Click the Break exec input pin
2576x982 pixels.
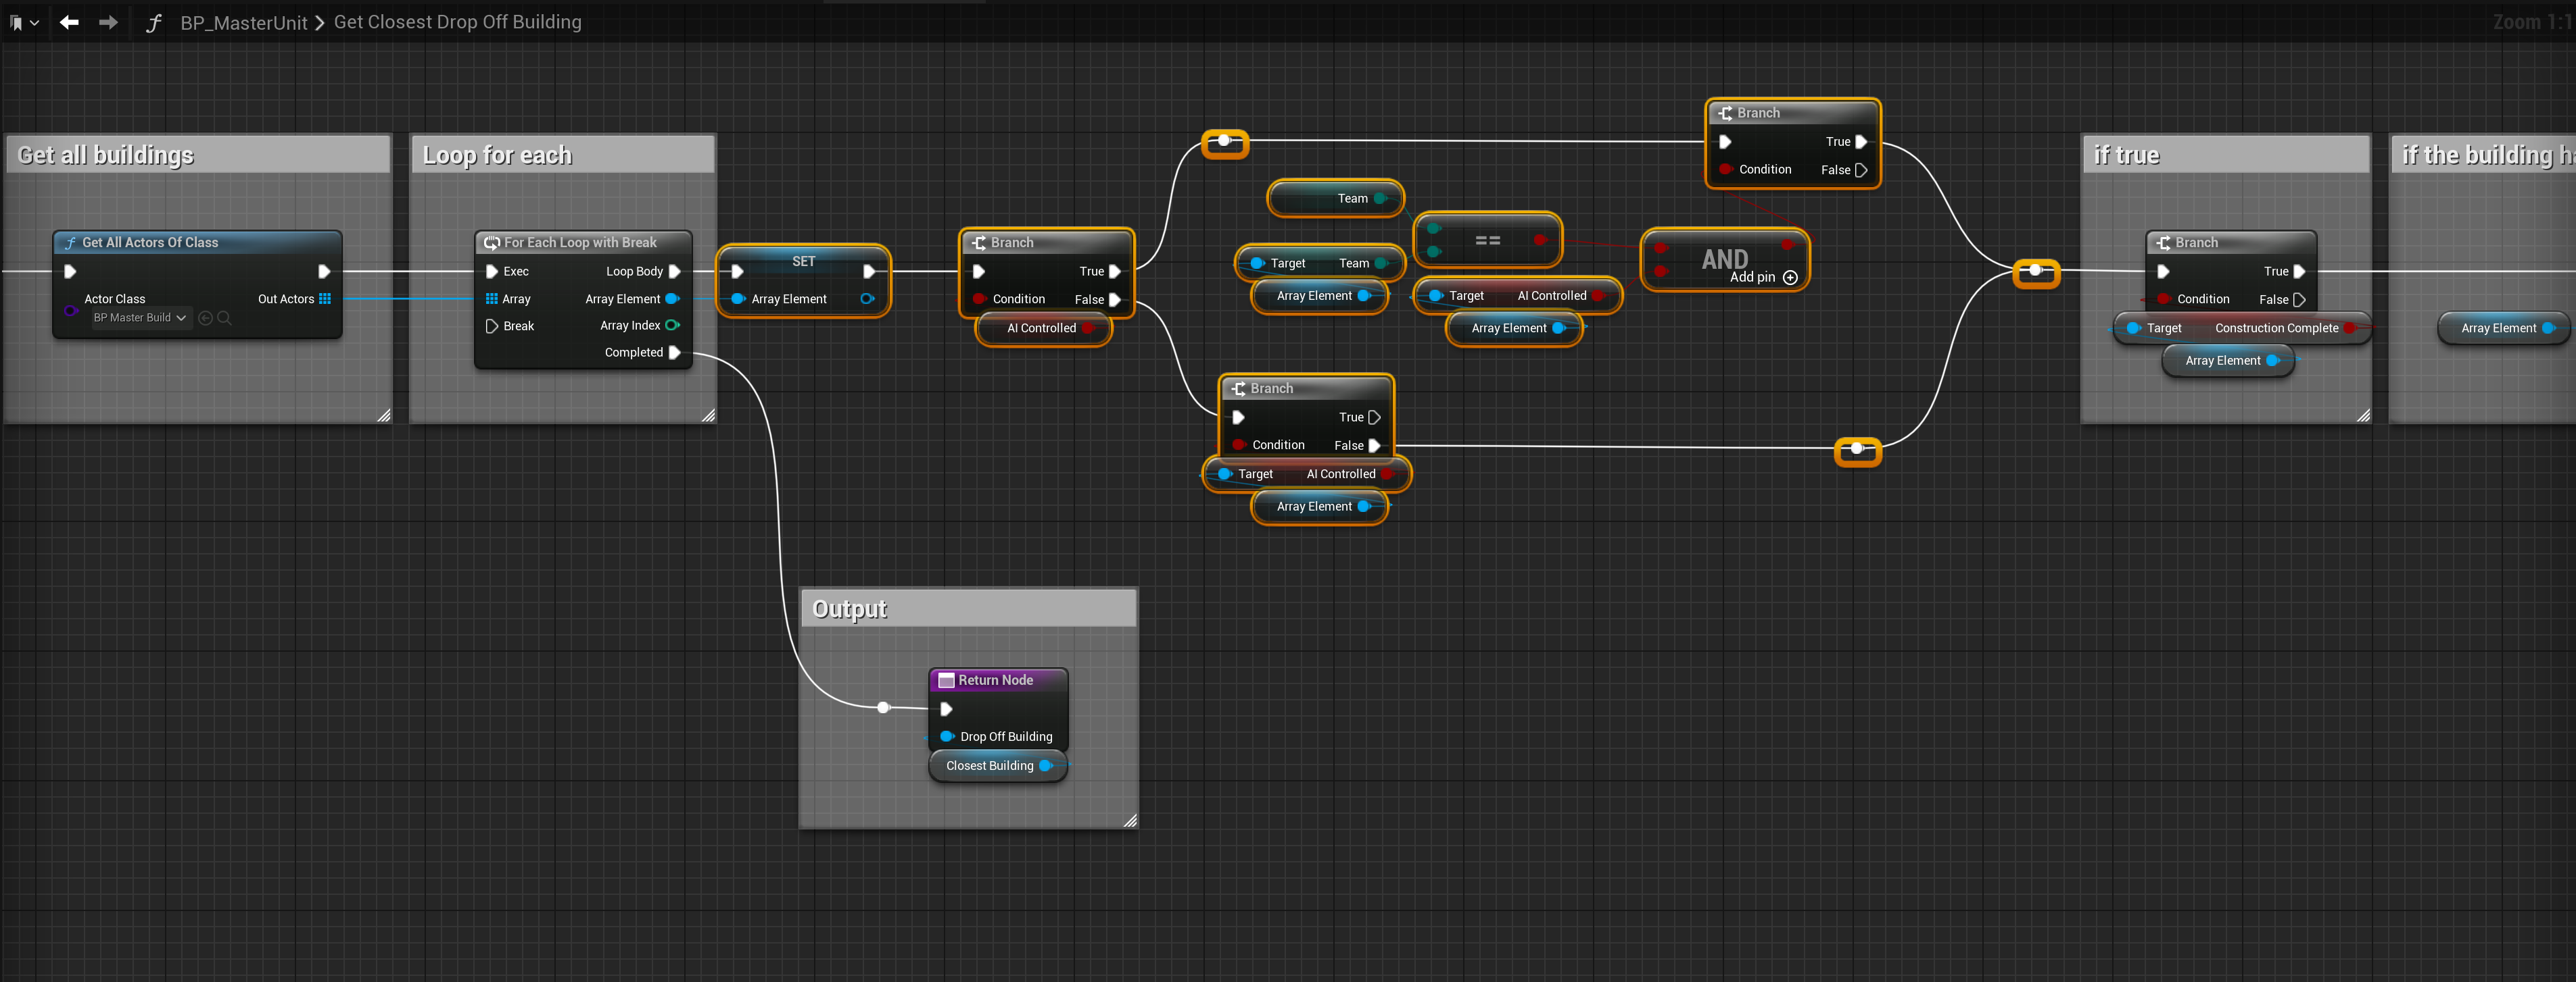[x=491, y=326]
